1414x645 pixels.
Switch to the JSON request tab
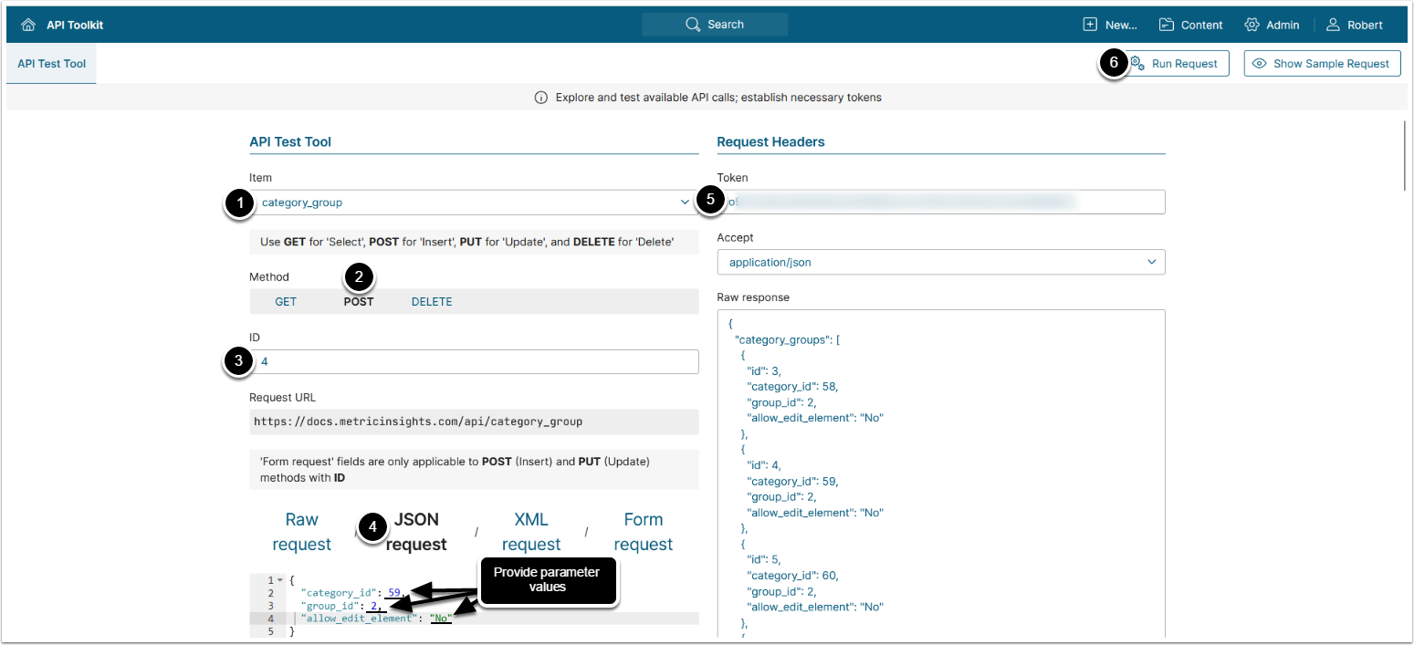point(416,532)
